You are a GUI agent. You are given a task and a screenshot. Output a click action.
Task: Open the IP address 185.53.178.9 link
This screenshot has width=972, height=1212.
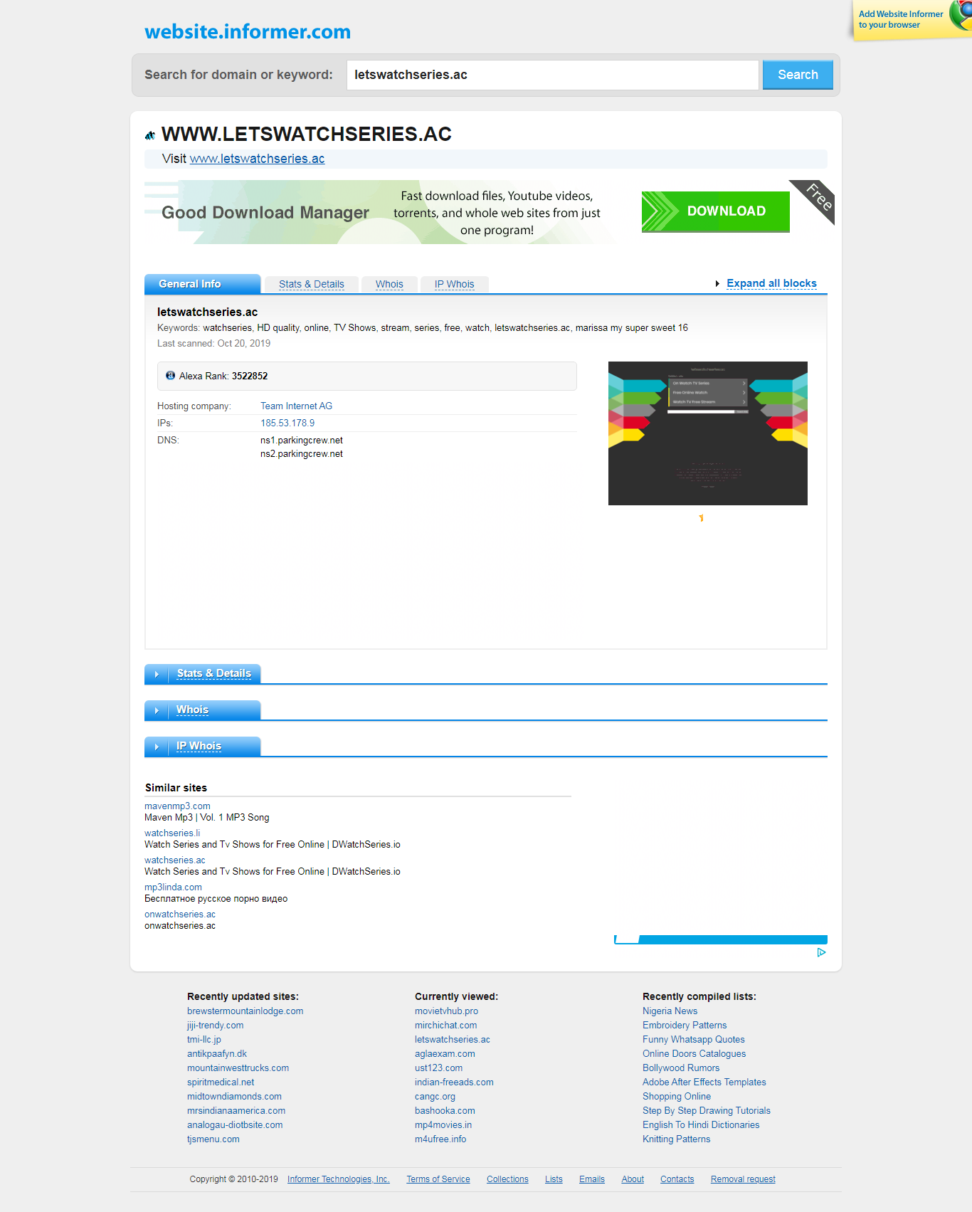point(287,423)
